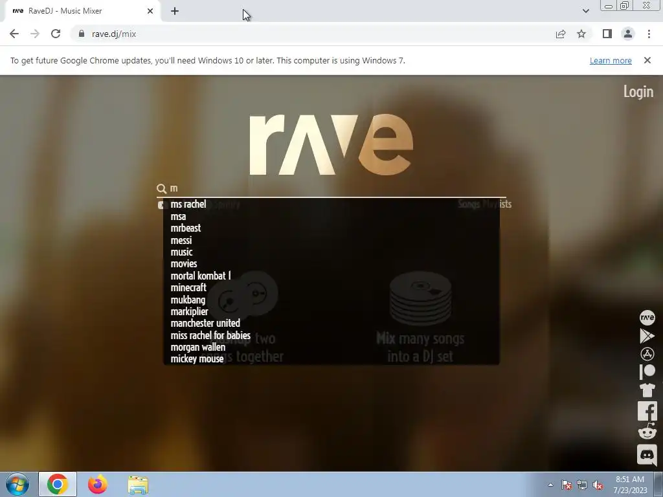Click the network tray icon
This screenshot has height=497, width=663.
tap(582, 485)
